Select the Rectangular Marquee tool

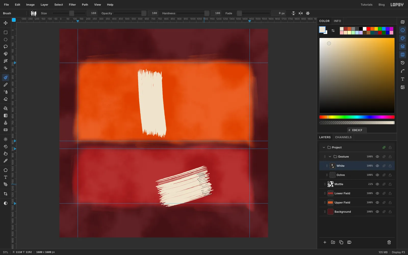point(6,32)
